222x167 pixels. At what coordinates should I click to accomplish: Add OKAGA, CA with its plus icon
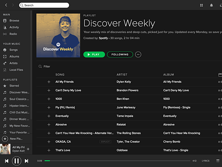(49, 142)
